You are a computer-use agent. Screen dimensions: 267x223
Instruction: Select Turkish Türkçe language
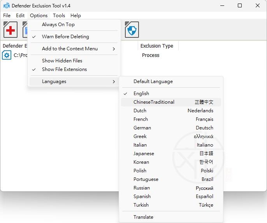pos(171,205)
